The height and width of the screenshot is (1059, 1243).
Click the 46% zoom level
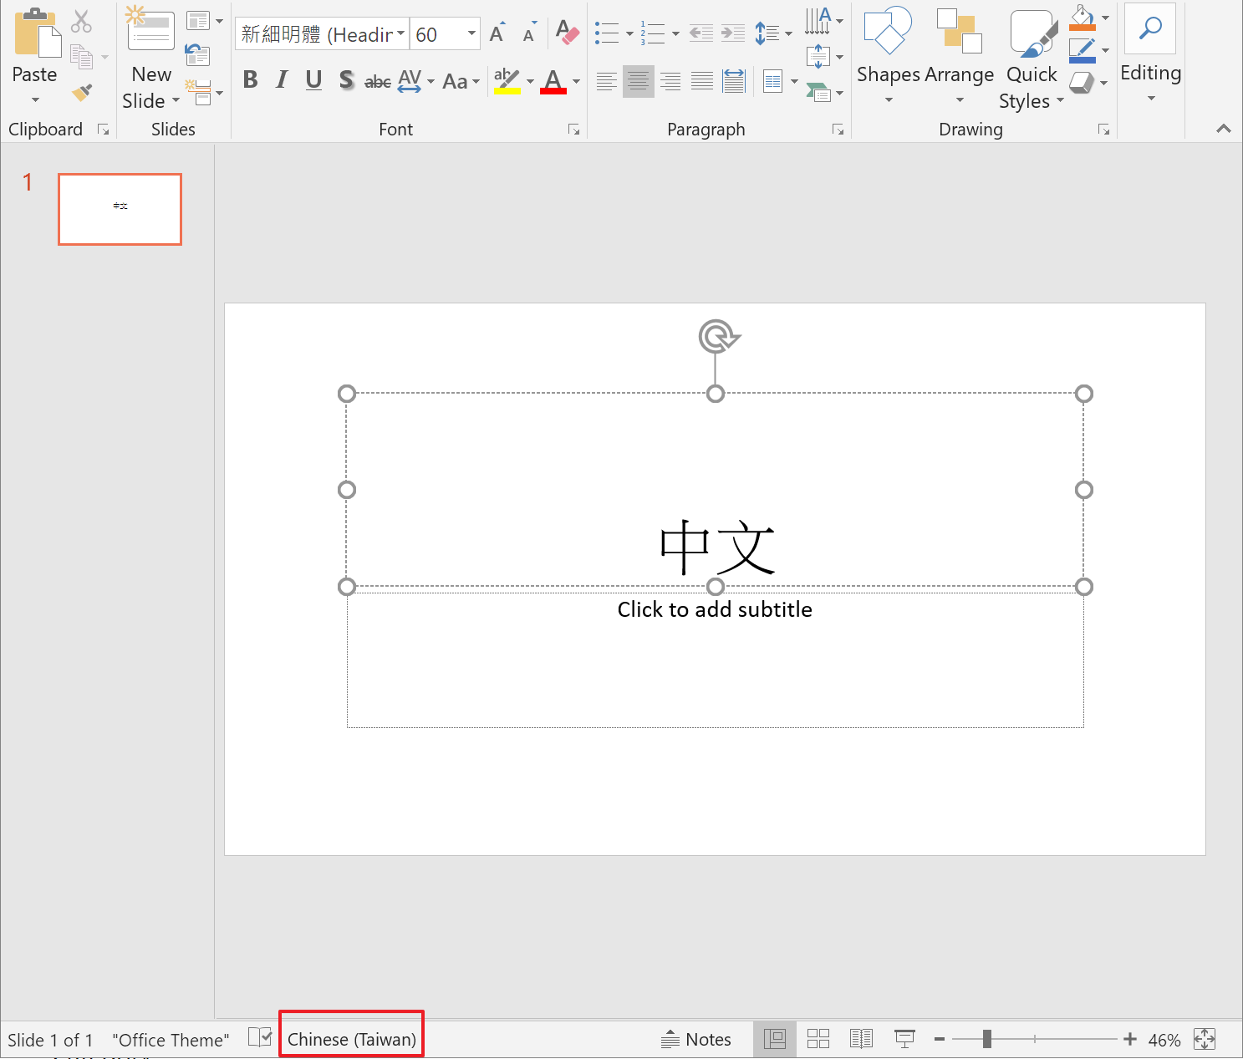click(x=1164, y=1040)
